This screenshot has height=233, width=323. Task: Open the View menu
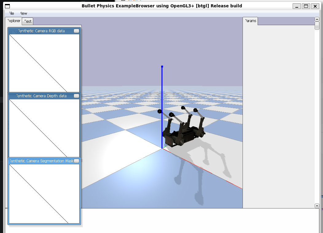point(23,13)
